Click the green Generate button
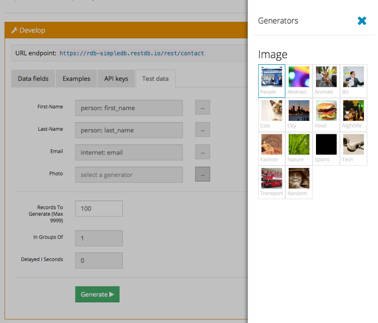Screen dimensions: 378x323 97,294
